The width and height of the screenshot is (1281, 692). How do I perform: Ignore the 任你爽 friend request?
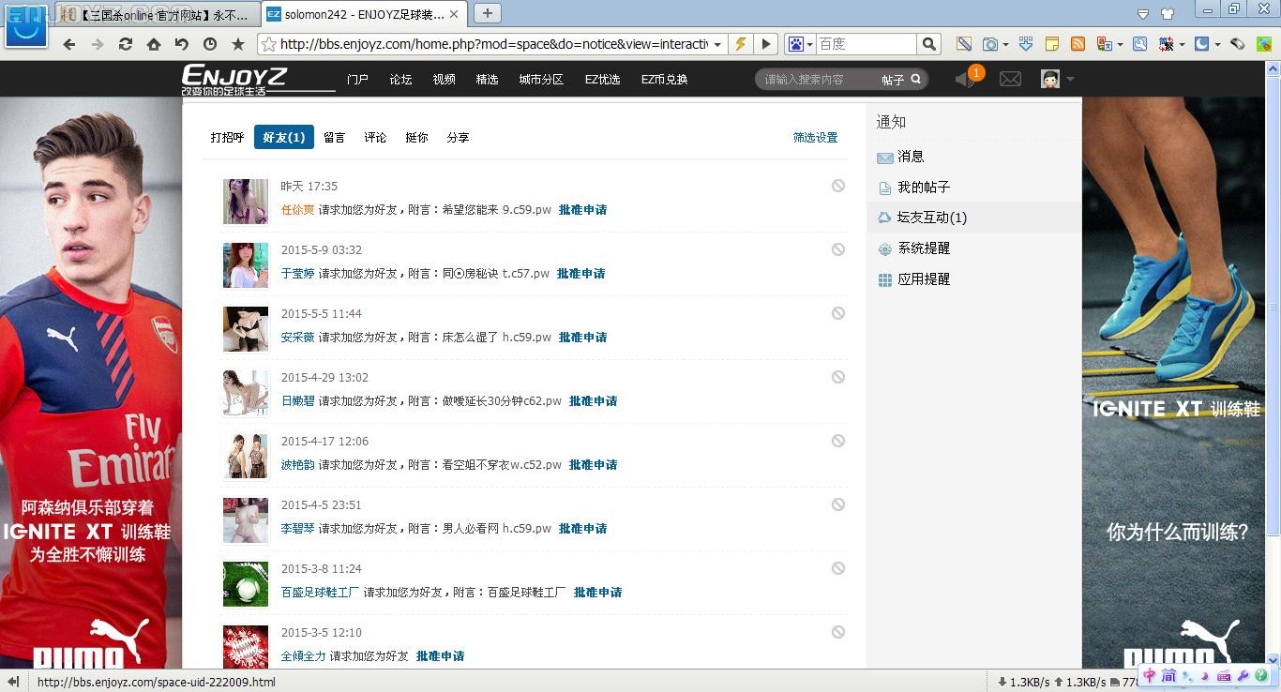[x=838, y=186]
